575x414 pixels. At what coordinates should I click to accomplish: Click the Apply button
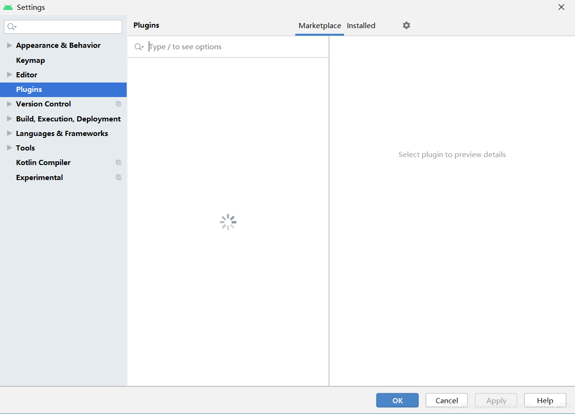tap(496, 400)
